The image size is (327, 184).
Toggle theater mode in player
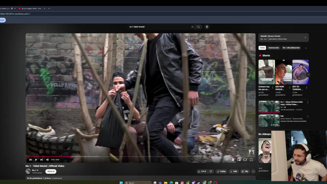(245, 160)
